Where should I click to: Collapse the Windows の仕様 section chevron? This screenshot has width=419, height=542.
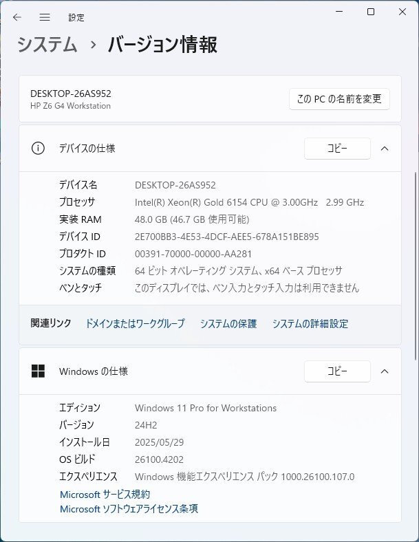click(x=385, y=371)
